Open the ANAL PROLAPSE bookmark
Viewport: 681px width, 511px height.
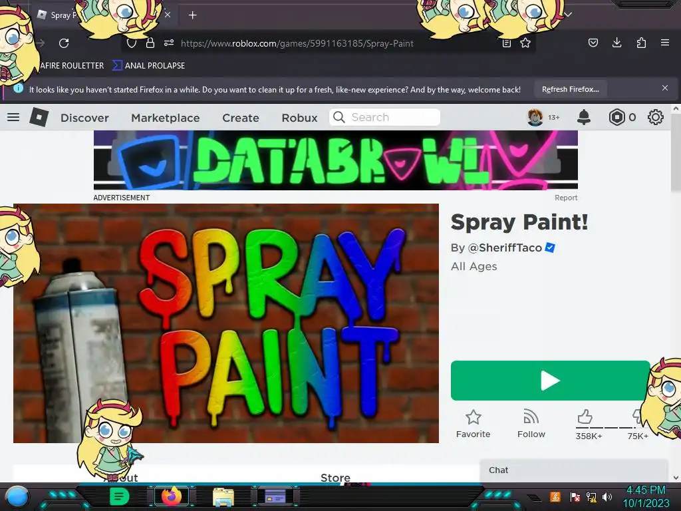[x=149, y=66]
